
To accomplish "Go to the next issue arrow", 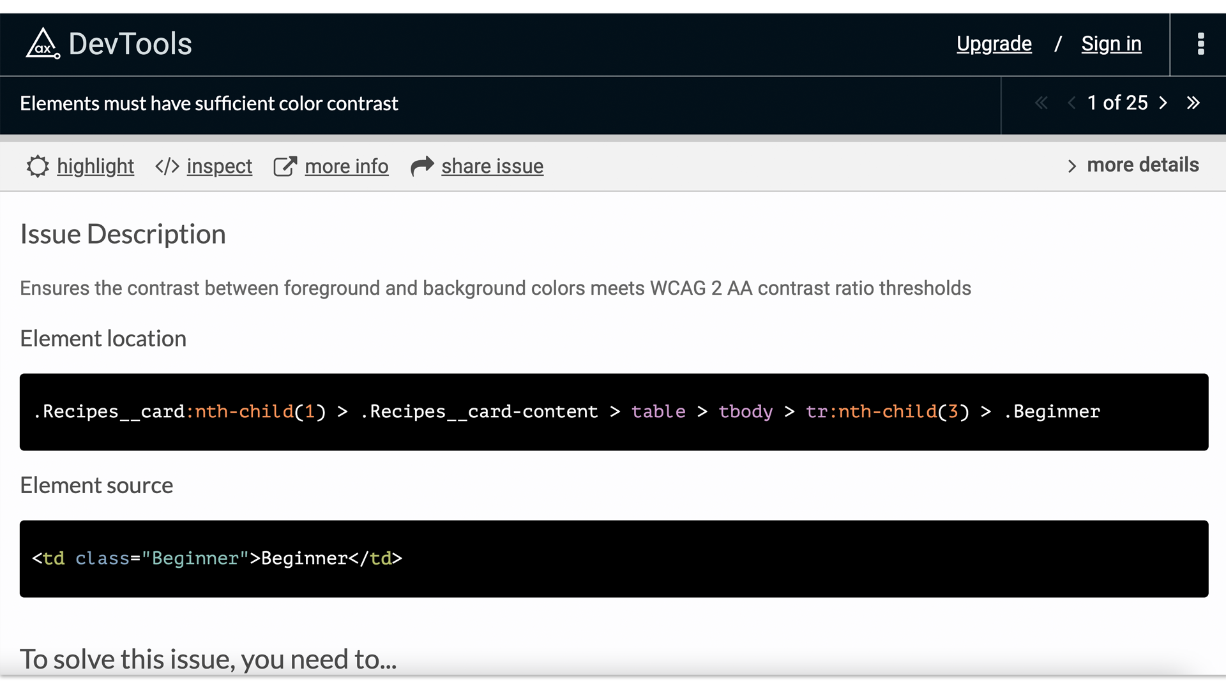I will coord(1163,103).
